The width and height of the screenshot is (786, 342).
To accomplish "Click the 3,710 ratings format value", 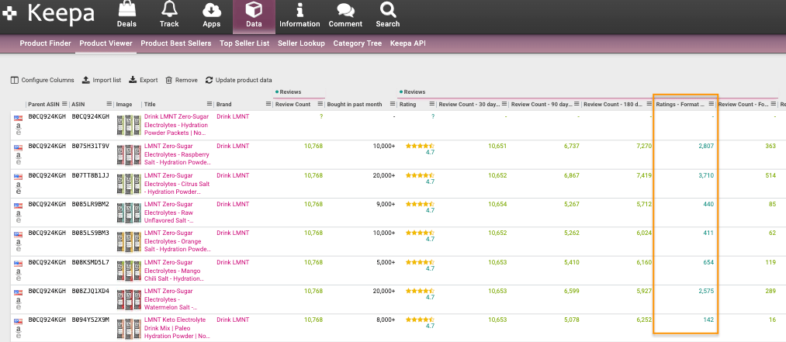I will coord(705,175).
